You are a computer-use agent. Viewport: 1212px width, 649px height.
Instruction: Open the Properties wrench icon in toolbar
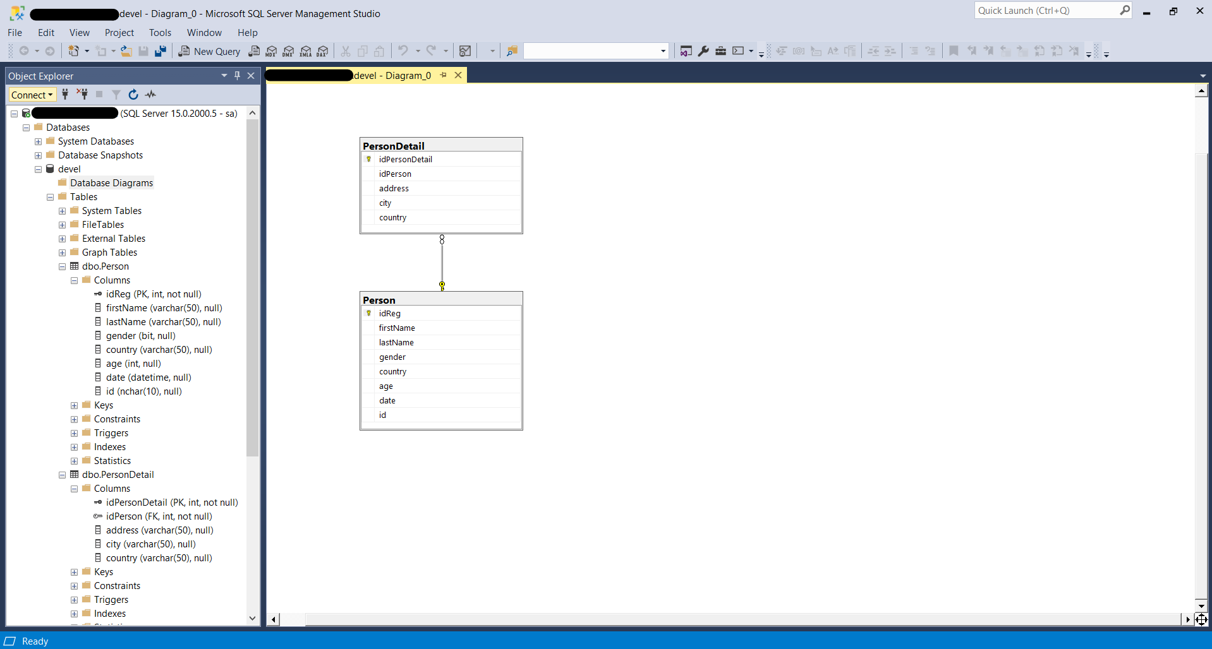tap(703, 51)
